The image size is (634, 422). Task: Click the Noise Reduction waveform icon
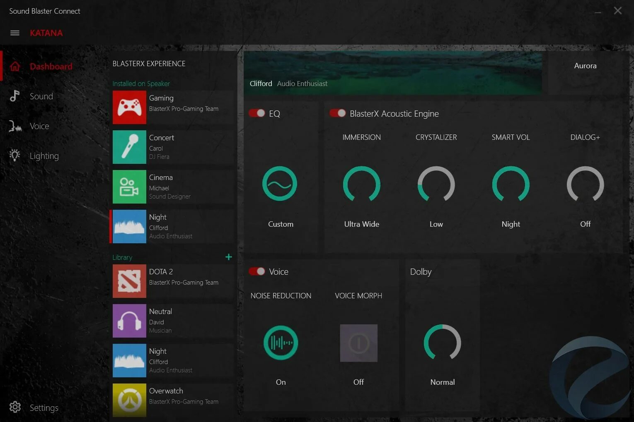coord(281,343)
